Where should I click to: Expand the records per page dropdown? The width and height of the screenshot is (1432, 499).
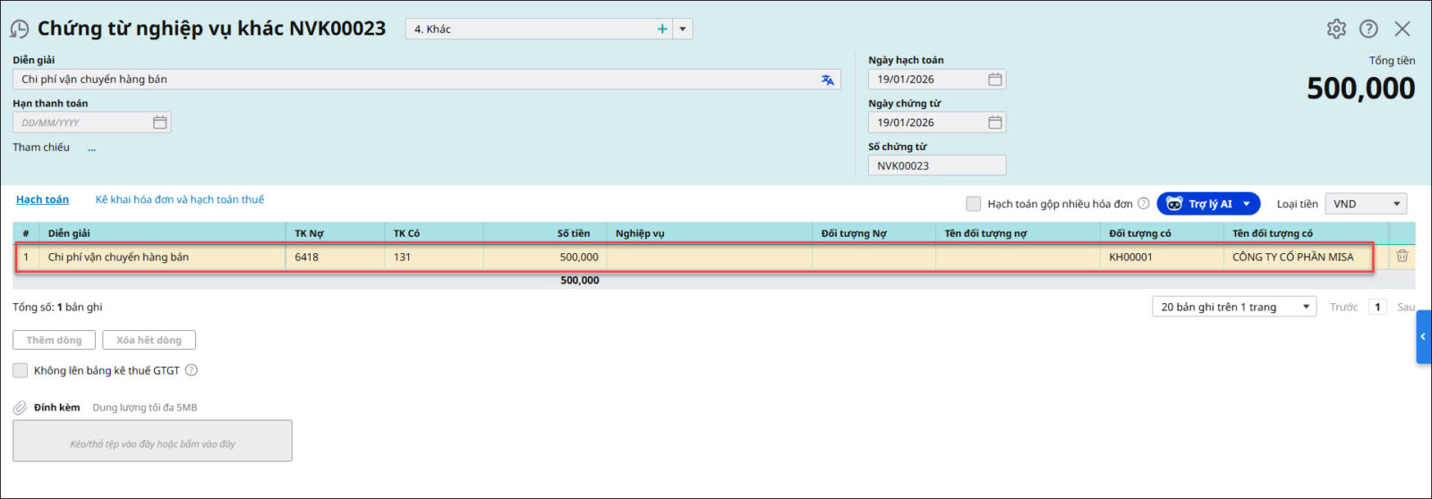[x=1233, y=307]
